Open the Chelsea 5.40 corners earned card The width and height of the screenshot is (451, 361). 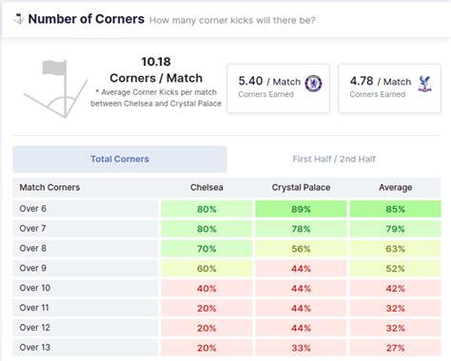coord(279,88)
